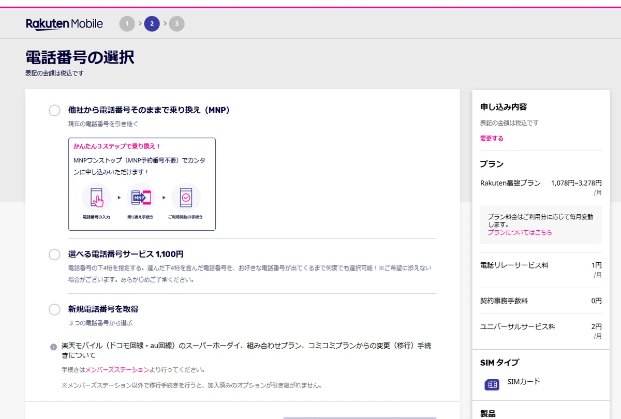
Task: Select the MNP transfer radio button
Action: (54, 110)
